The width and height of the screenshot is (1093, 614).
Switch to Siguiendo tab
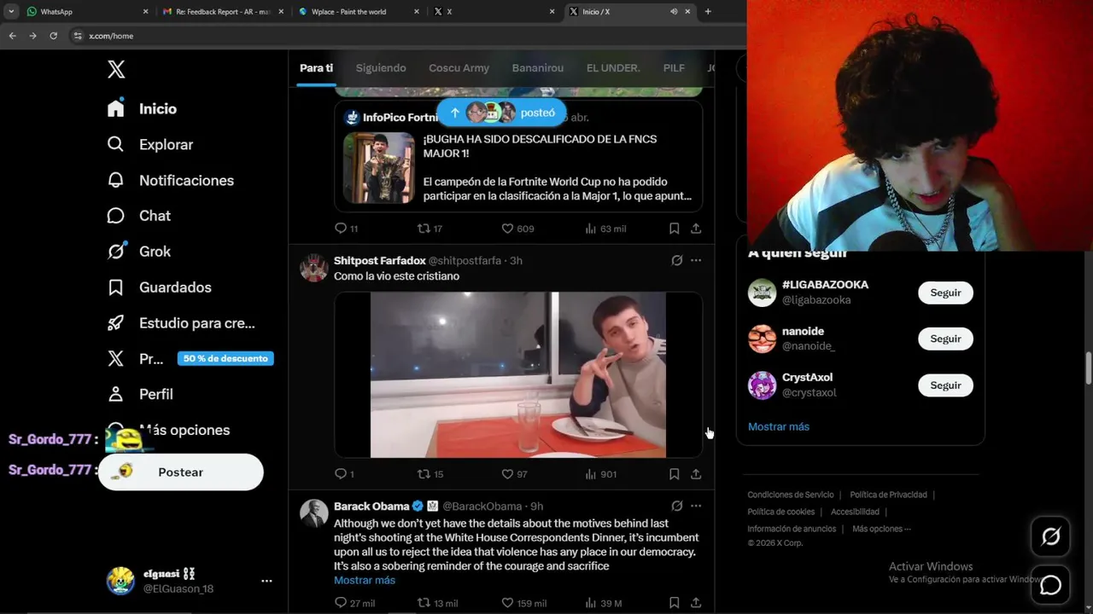[x=381, y=68]
